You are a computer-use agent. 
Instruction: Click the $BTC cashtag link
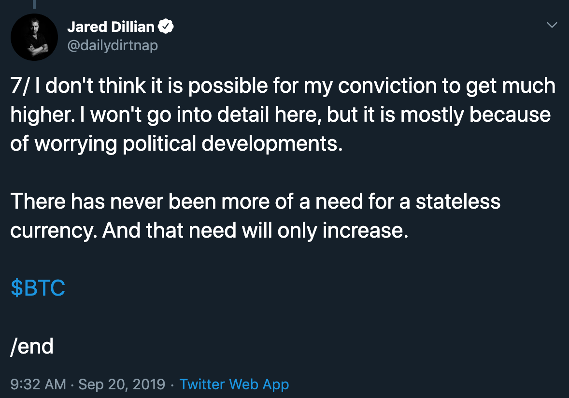tap(38, 288)
